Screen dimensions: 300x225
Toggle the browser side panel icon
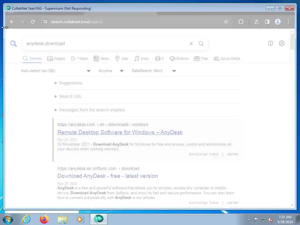click(267, 22)
